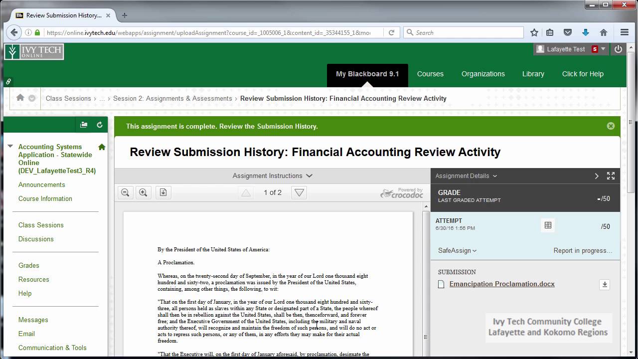Viewport: 638px width, 359px height.
Task: Refresh the course menu
Action: tap(99, 125)
